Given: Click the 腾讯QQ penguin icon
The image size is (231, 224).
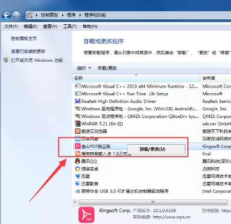Looking at the screenshot, I should pyautogui.click(x=78, y=161).
